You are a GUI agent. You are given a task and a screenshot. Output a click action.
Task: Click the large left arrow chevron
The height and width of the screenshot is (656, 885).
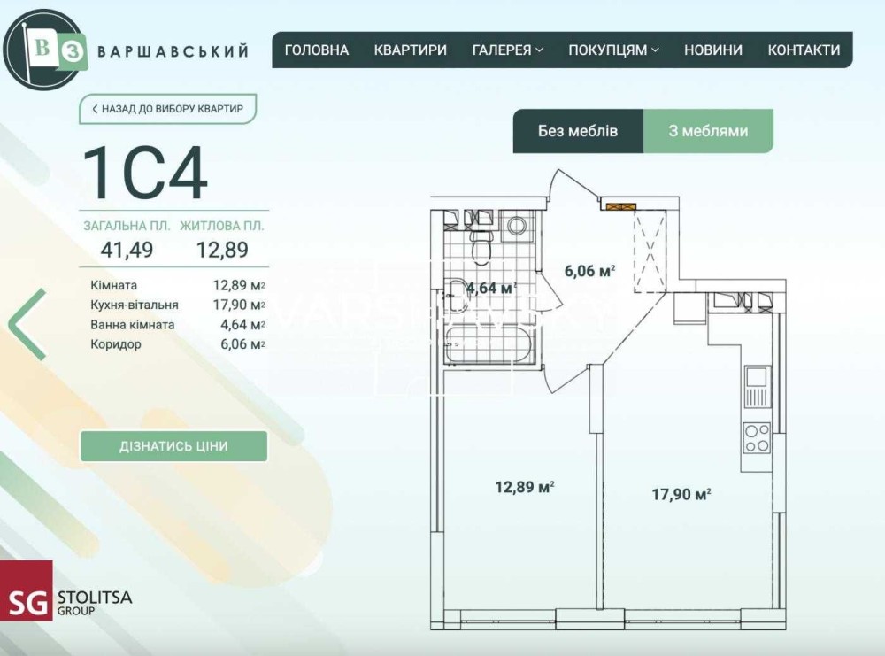(28, 324)
